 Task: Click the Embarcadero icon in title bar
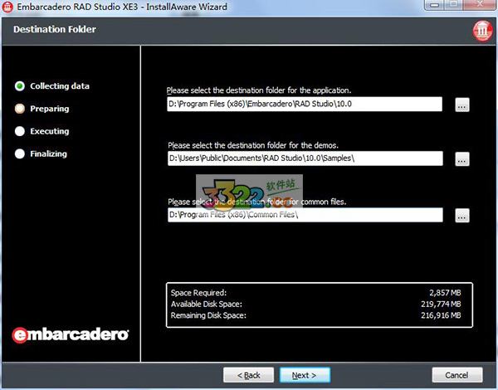pos(7,7)
